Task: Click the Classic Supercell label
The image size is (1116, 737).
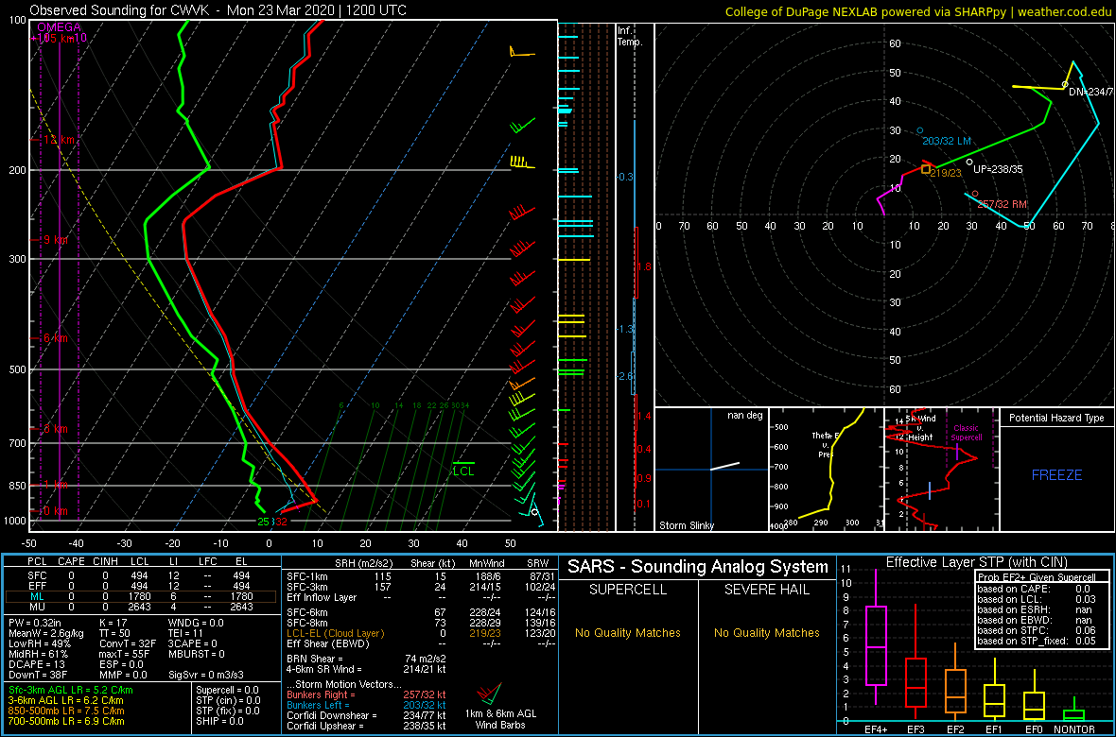Action: click(x=967, y=433)
